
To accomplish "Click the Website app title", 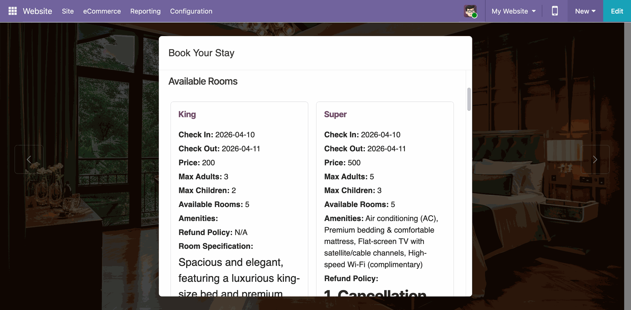I will click(37, 11).
